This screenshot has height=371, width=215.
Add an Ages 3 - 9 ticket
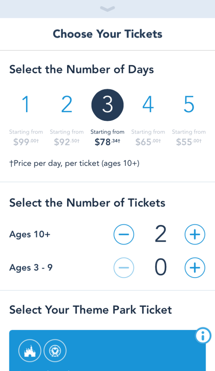[x=195, y=268]
